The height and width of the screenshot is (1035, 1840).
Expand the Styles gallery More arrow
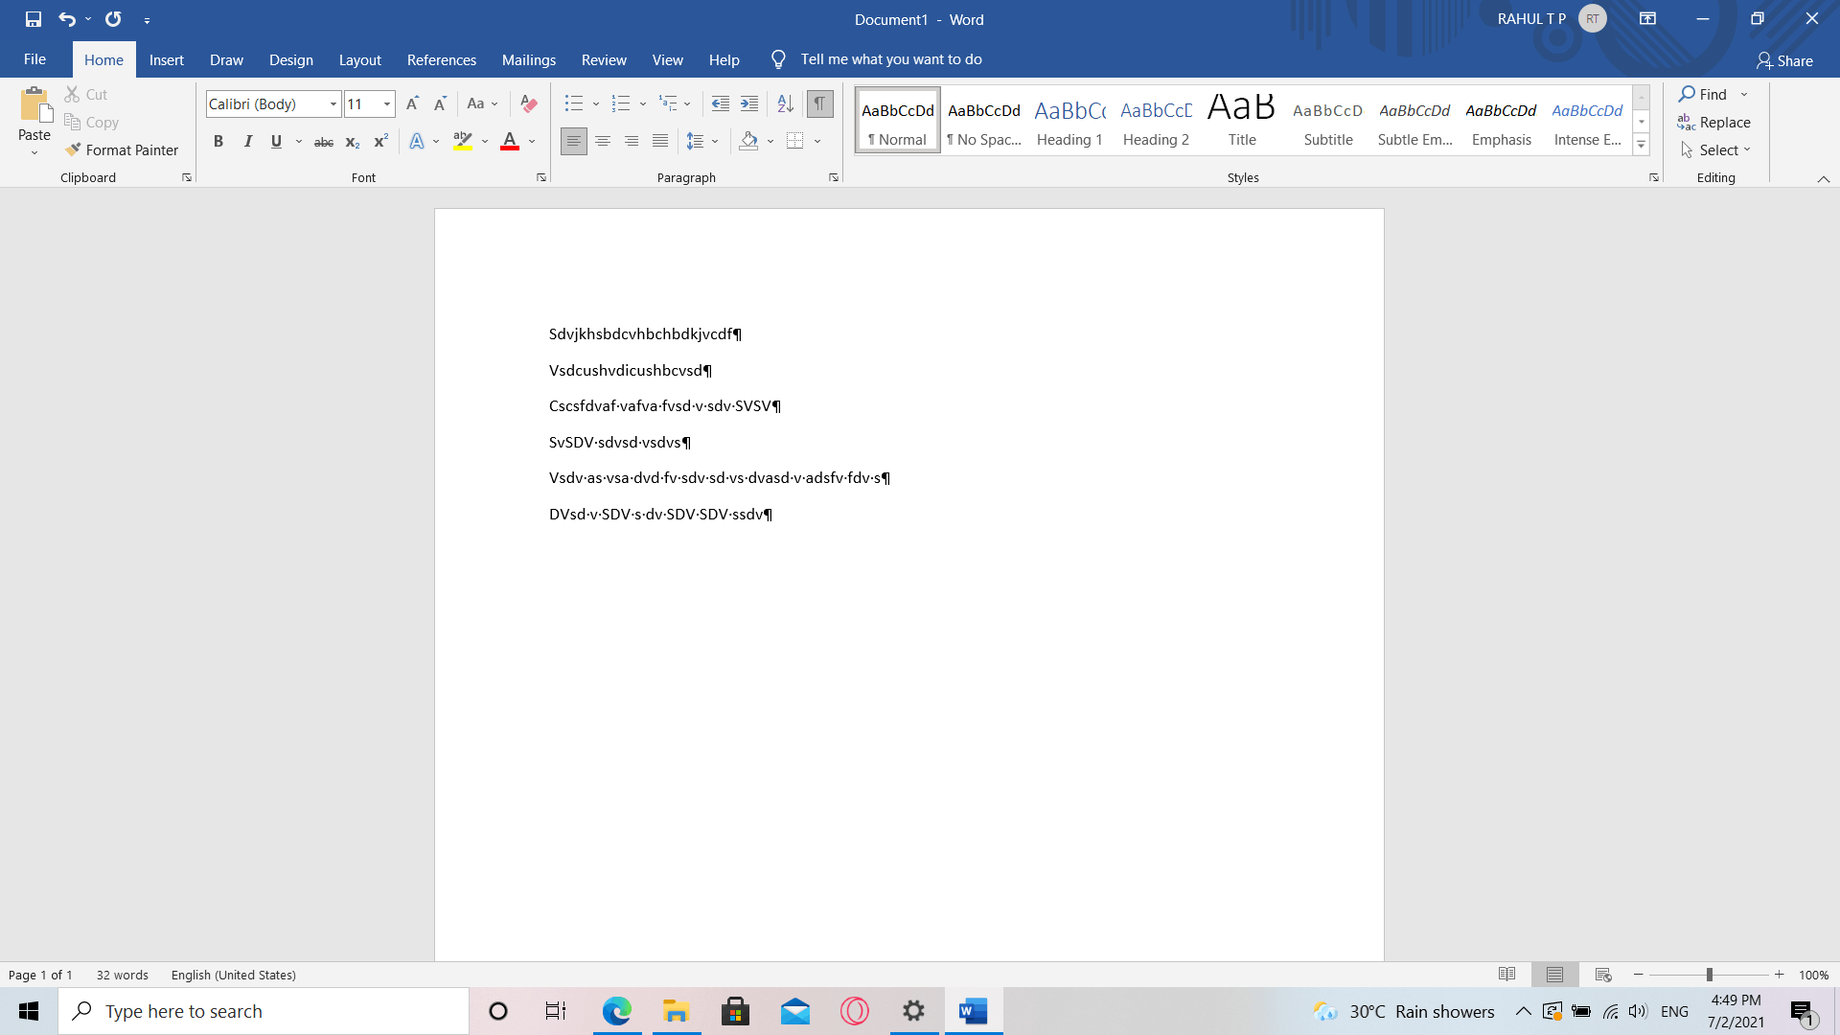[x=1641, y=146]
